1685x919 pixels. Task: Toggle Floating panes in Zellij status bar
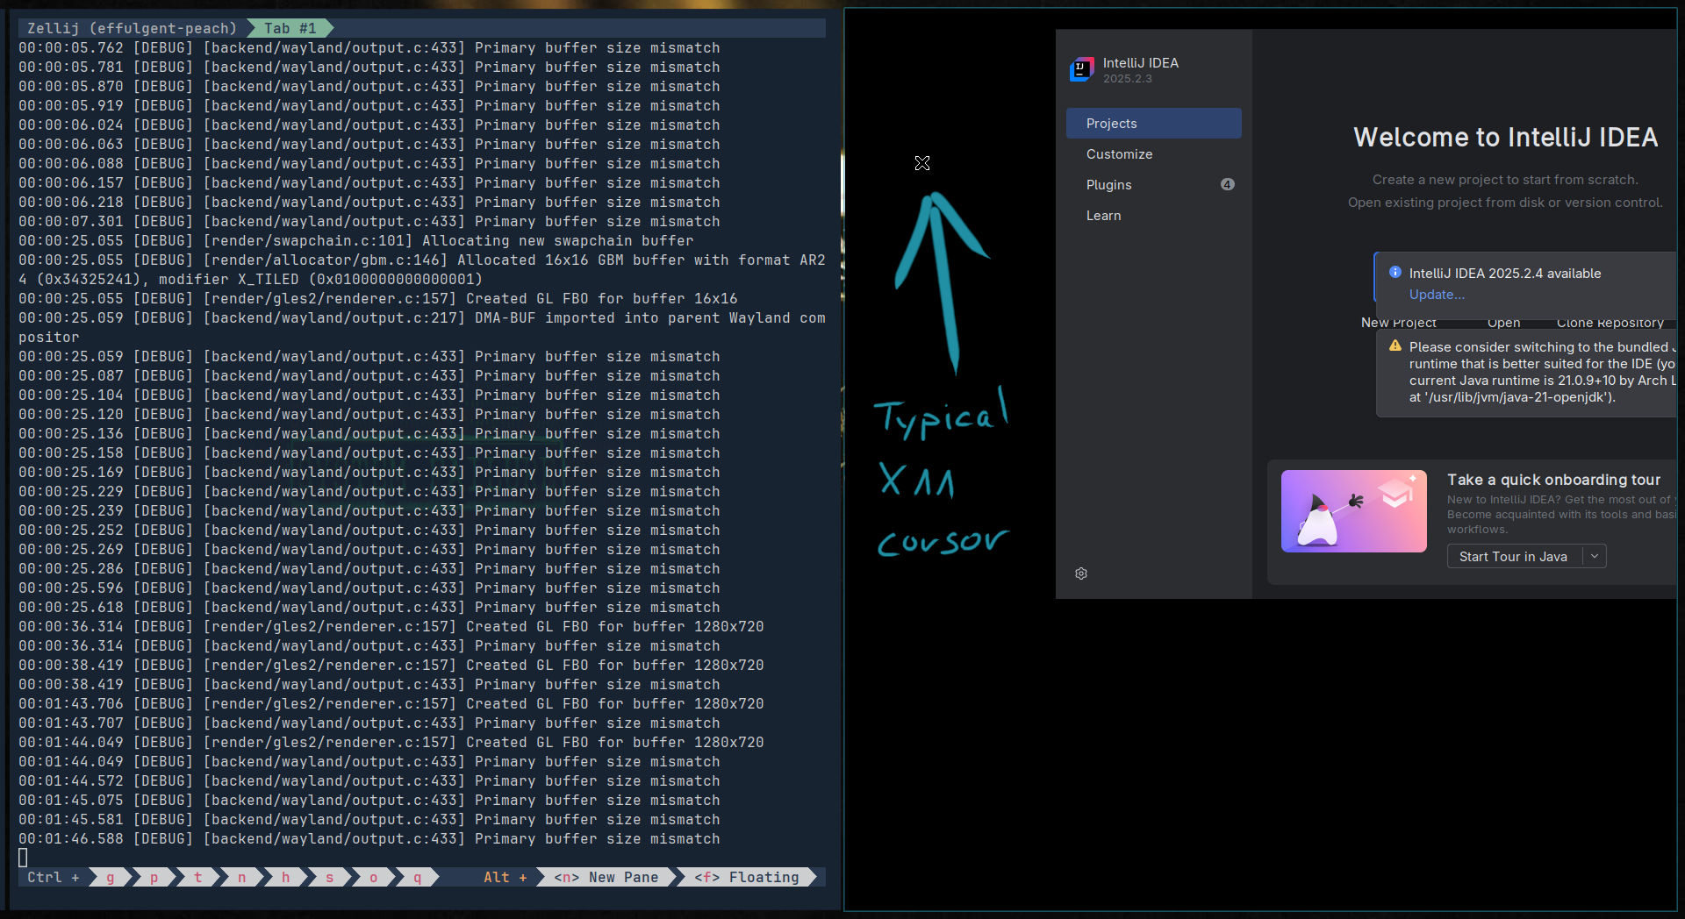(x=747, y=877)
